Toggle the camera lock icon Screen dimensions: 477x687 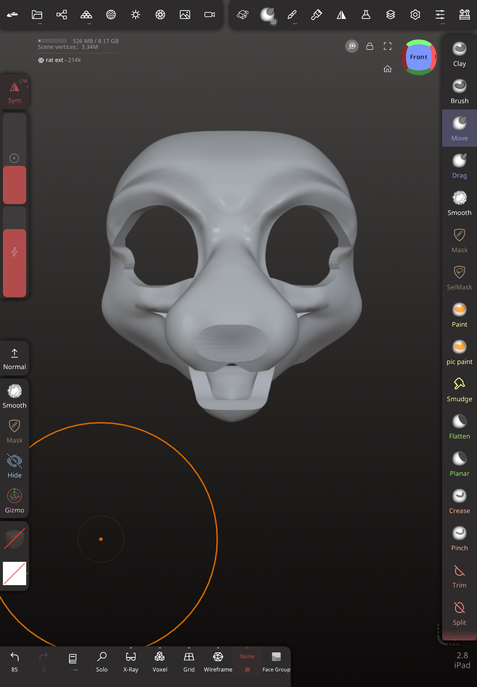370,46
